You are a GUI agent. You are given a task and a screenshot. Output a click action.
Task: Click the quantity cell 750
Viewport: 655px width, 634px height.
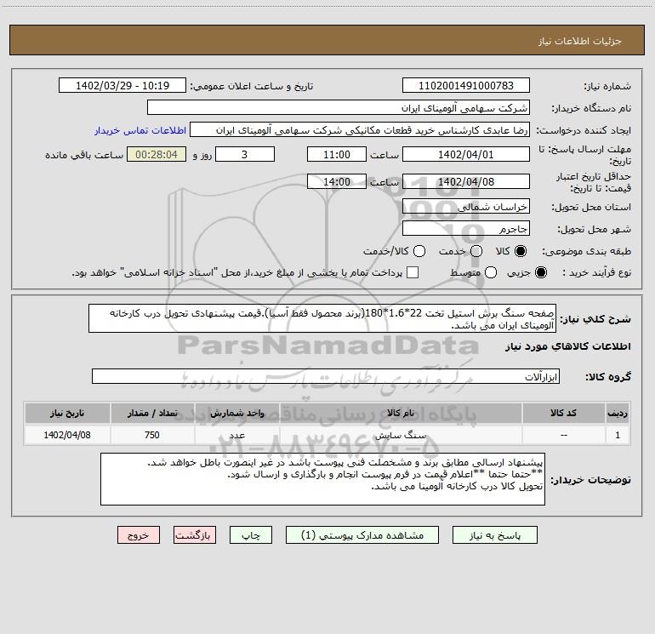click(152, 435)
